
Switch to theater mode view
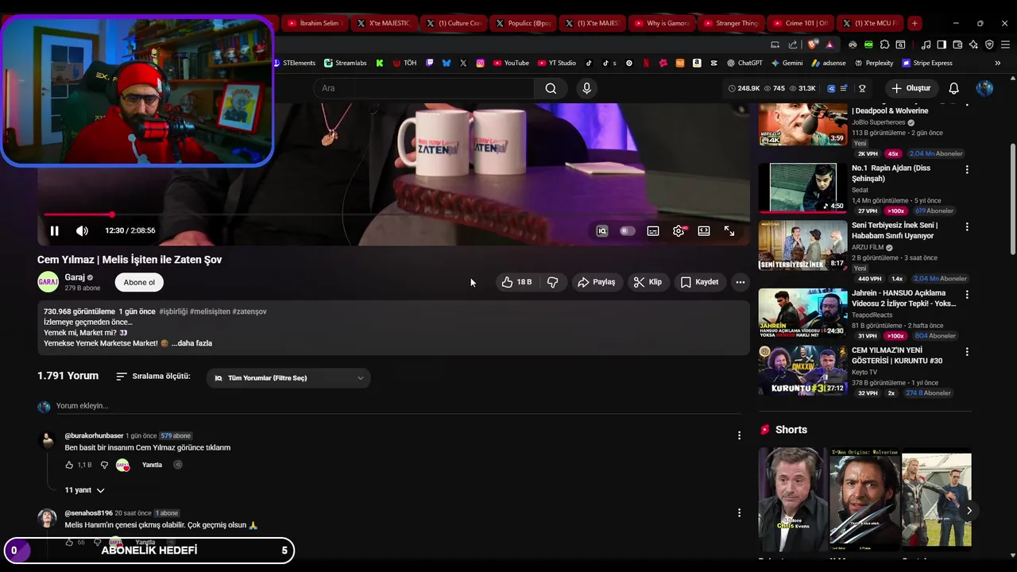click(x=704, y=231)
